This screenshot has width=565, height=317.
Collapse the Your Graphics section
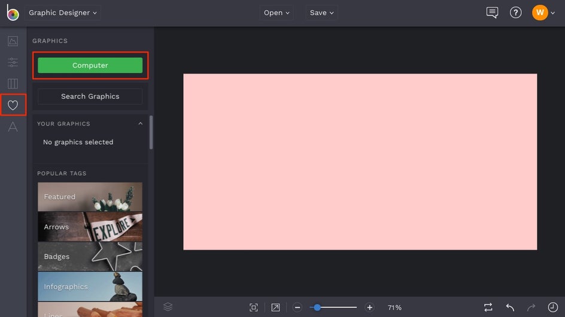141,124
